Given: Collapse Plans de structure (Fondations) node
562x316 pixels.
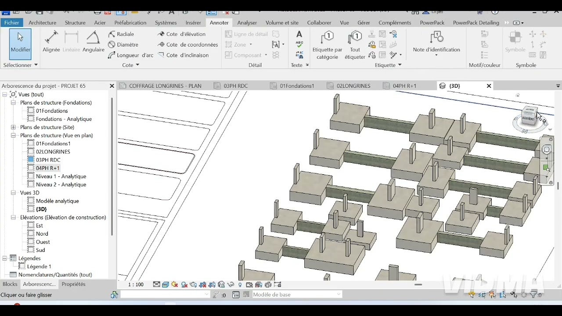Looking at the screenshot, I should [x=13, y=103].
